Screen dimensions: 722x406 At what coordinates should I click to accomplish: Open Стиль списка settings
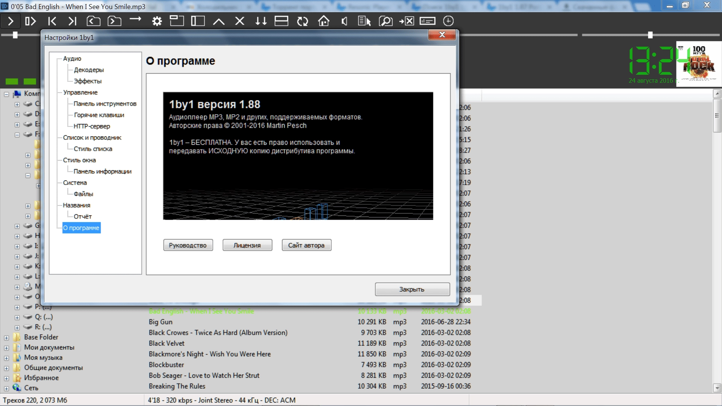[x=93, y=149]
